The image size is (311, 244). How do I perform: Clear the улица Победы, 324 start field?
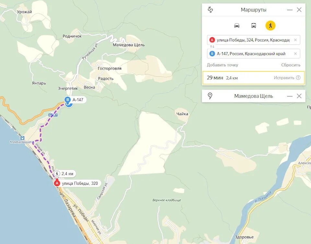tap(295, 40)
